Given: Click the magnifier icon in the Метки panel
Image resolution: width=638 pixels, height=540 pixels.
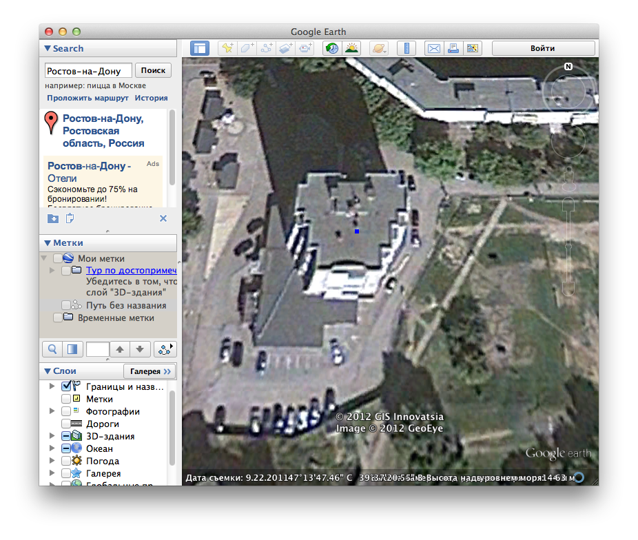Looking at the screenshot, I should (52, 349).
